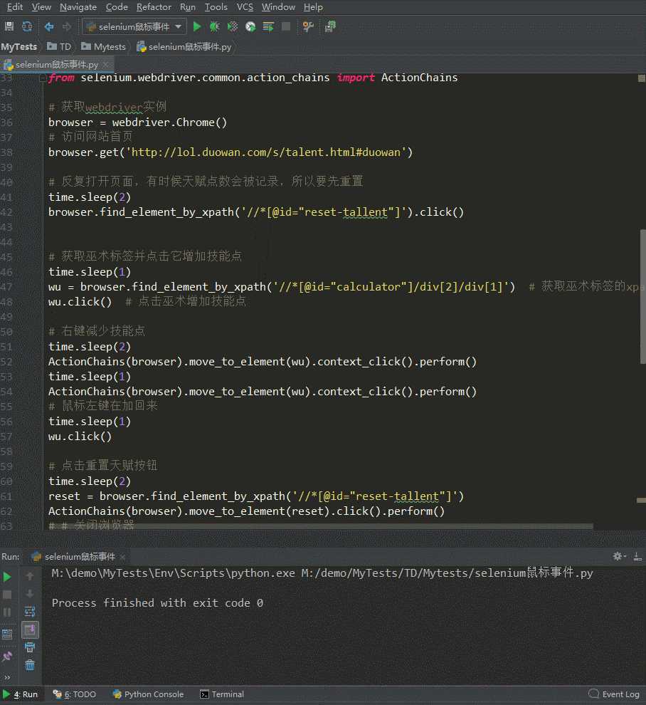Click the inspection status indicator at the top right of the editor
Image resolution: width=646 pixels, height=705 pixels.
[x=642, y=78]
